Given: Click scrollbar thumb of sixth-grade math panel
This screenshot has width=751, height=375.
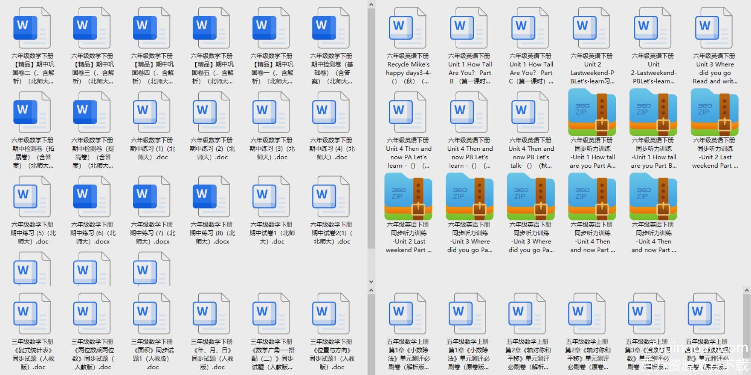Looking at the screenshot, I should 371,127.
